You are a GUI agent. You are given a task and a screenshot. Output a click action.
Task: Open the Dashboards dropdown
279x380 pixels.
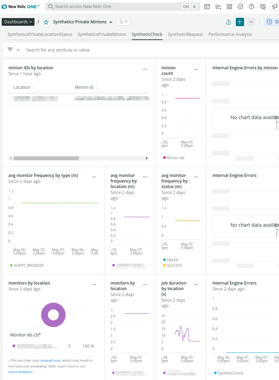pyautogui.click(x=18, y=22)
